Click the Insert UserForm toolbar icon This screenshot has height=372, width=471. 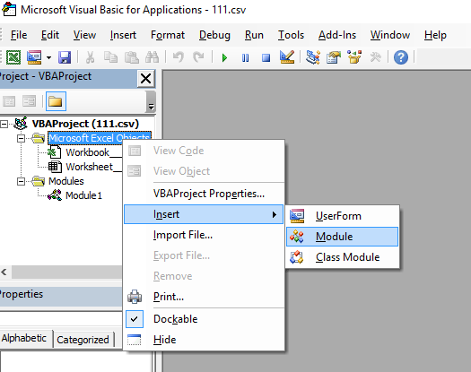[x=34, y=57]
